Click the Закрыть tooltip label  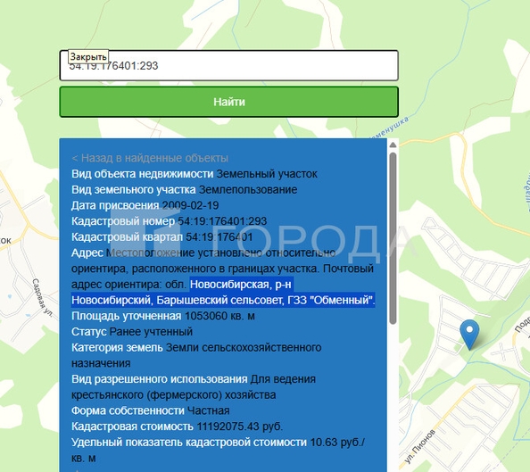[x=88, y=56]
